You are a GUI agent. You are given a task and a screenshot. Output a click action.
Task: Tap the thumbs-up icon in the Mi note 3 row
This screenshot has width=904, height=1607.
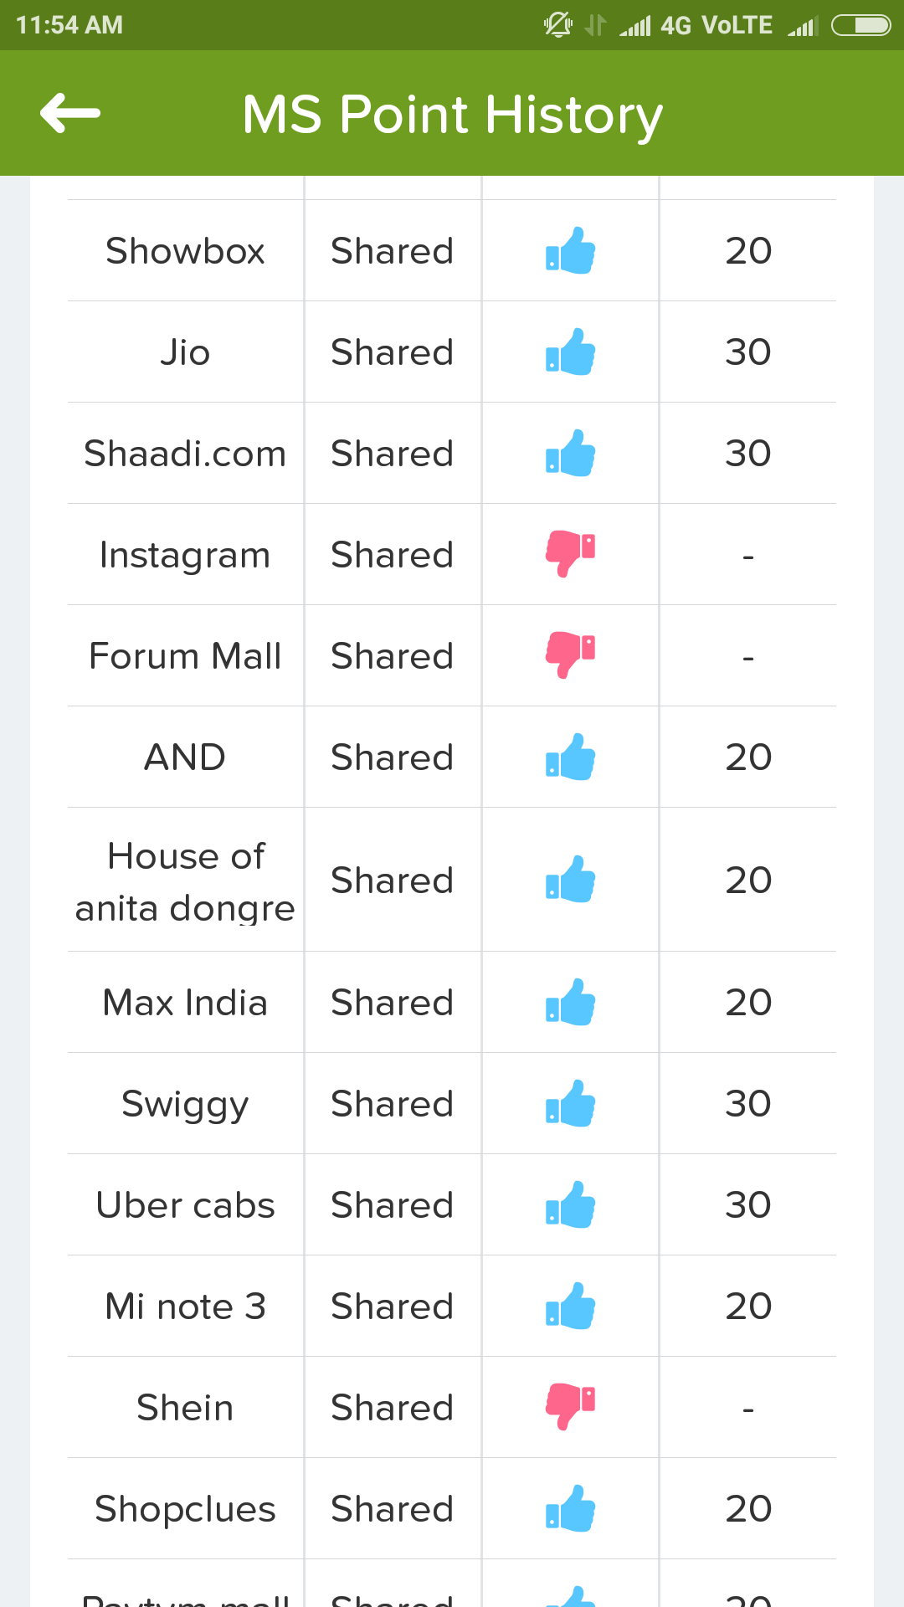coord(570,1306)
